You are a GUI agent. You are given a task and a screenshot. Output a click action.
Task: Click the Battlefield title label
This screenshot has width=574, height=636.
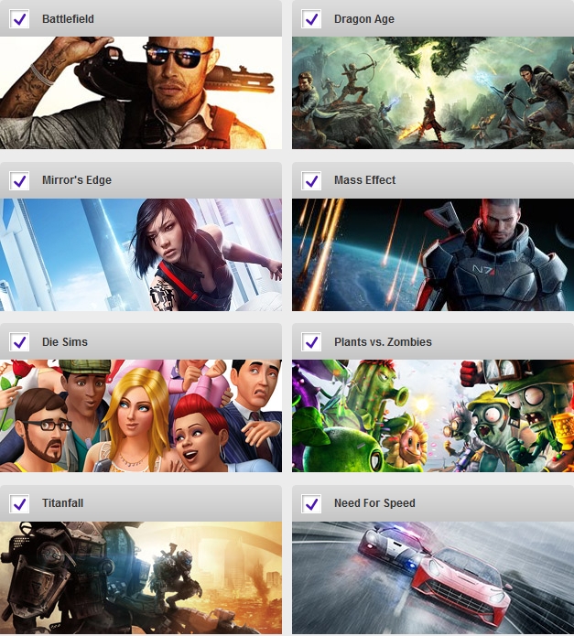68,19
